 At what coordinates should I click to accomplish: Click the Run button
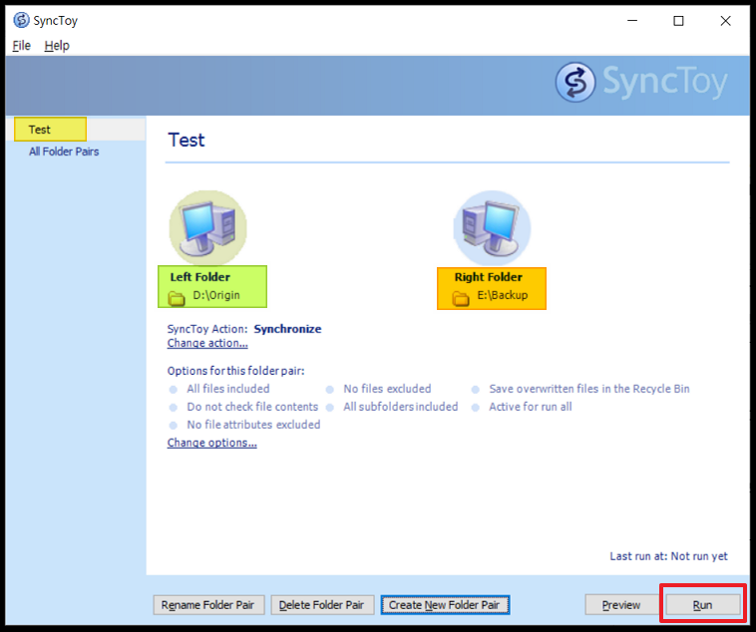pyautogui.click(x=703, y=605)
